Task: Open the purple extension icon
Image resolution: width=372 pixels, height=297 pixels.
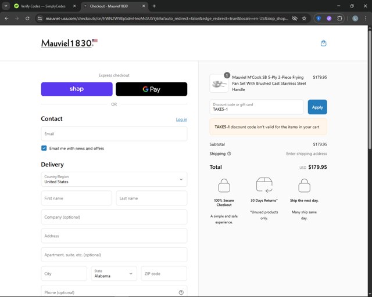Action: pos(329,19)
